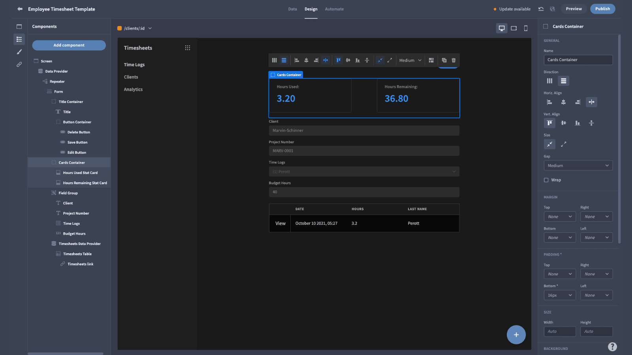Click the Publish button
The image size is (632, 355).
603,9
